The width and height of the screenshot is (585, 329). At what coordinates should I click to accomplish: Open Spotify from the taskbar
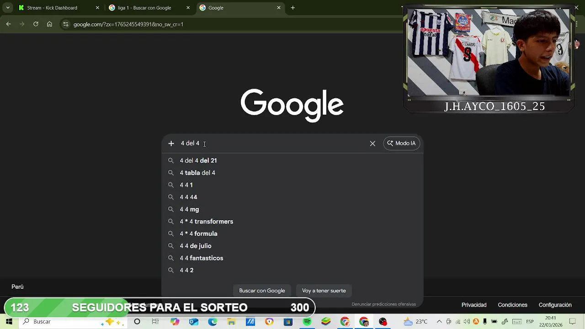(307, 322)
